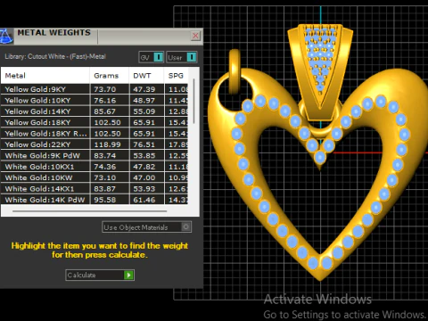Click the 118.99 grams value
Viewport: 428px width, 321px height.
point(107,144)
